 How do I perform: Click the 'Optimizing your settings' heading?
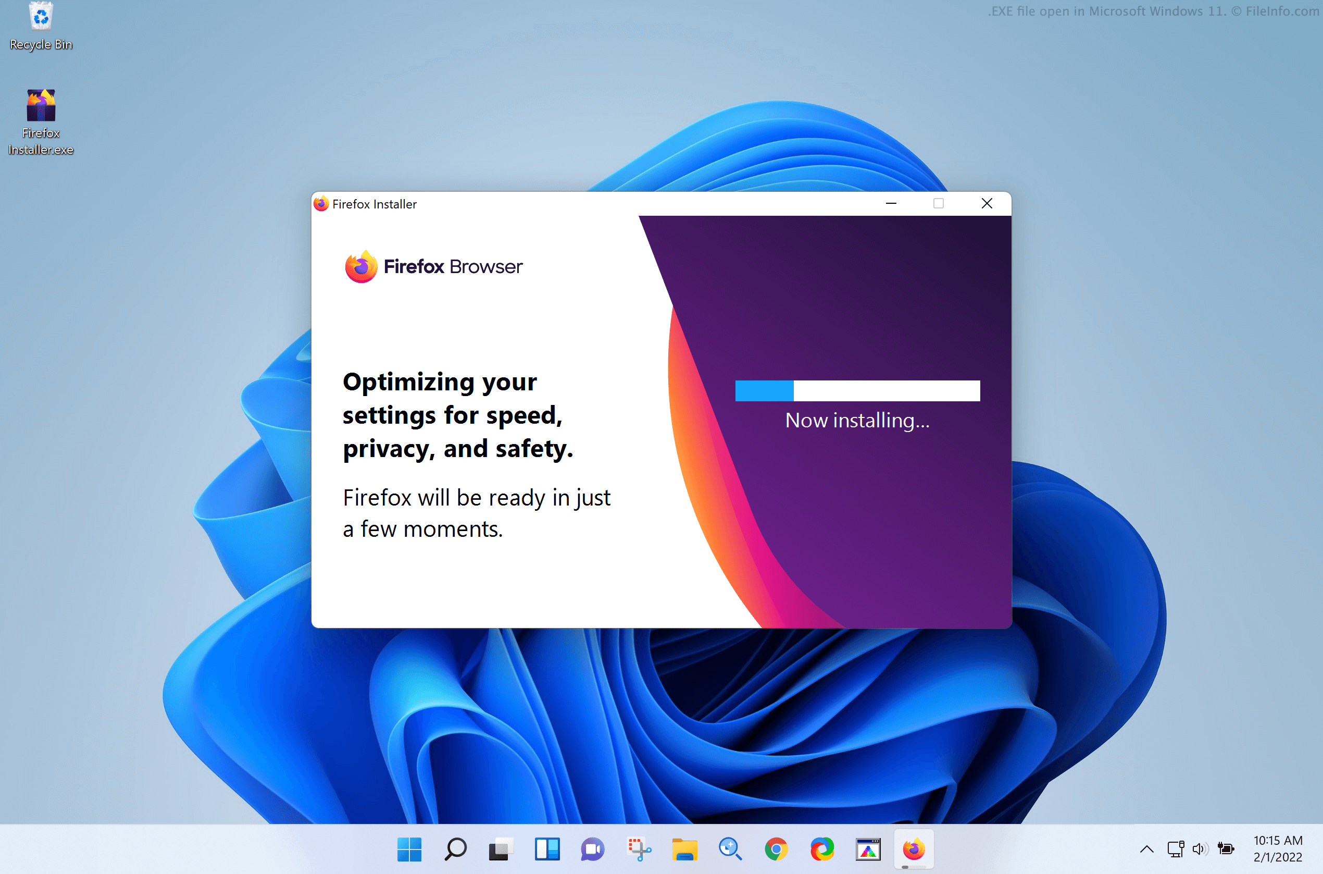[458, 416]
